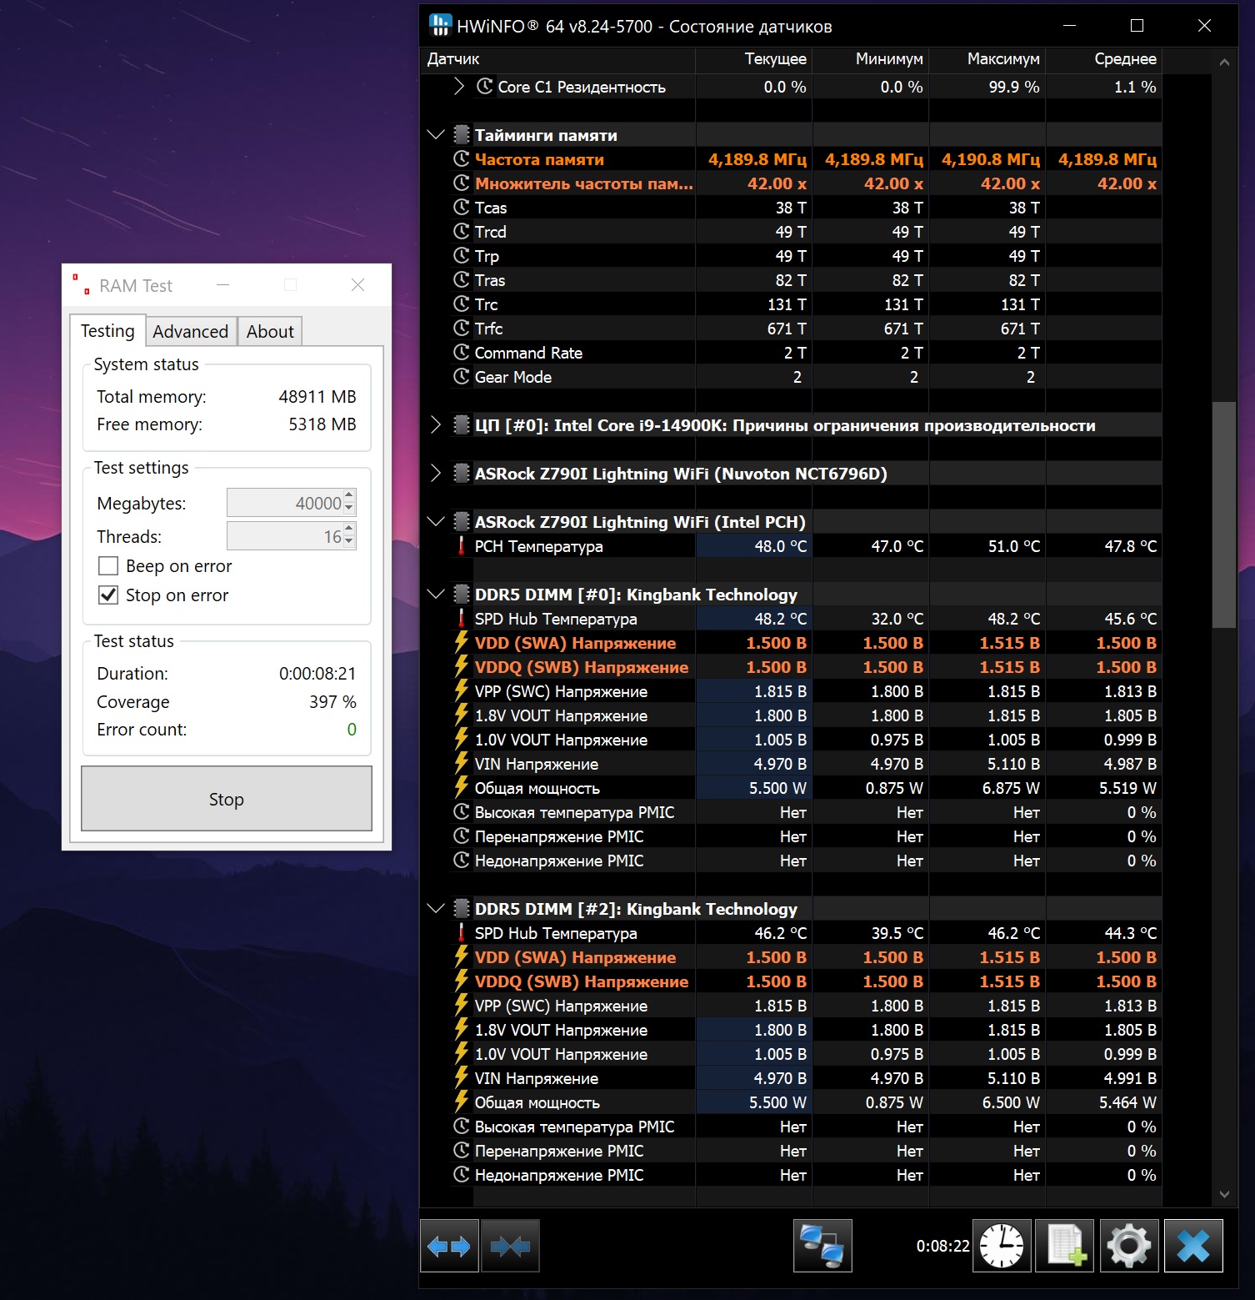Click the Среднее column header
Screen dimensions: 1255x1300
point(1104,59)
